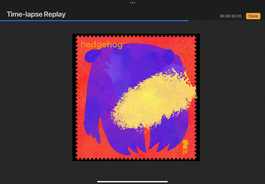Jump to the unplayed end of the progress bar
The height and width of the screenshot is (184, 265).
[229, 21]
